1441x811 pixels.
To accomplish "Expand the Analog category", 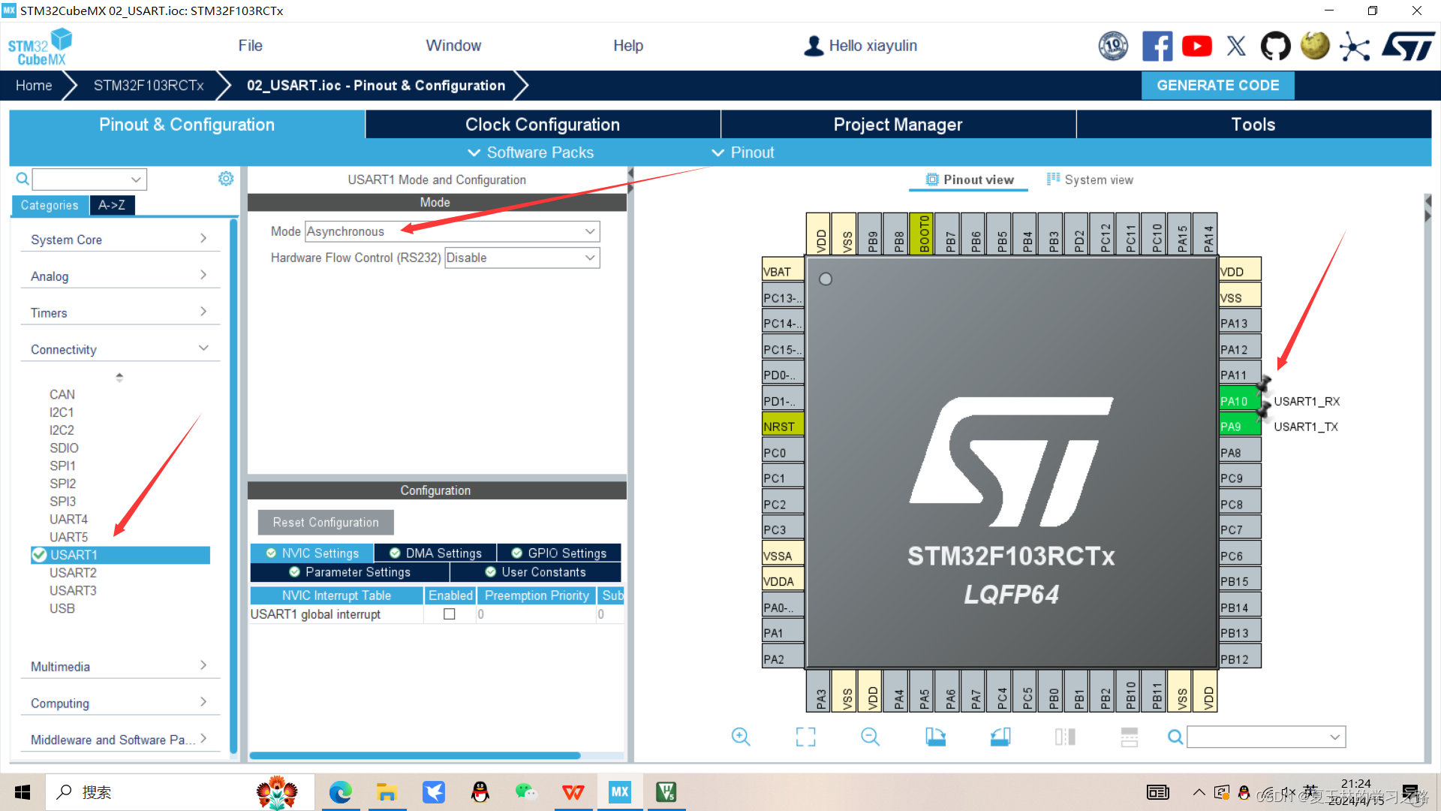I will [119, 276].
